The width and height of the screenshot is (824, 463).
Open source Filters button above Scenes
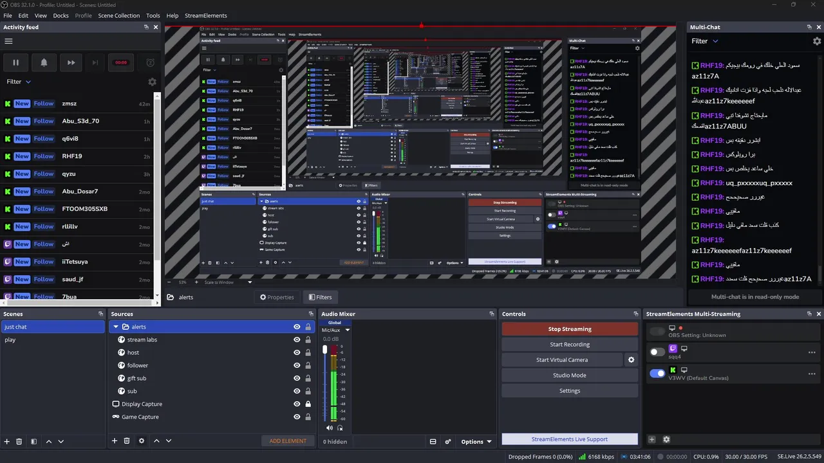tap(320, 297)
